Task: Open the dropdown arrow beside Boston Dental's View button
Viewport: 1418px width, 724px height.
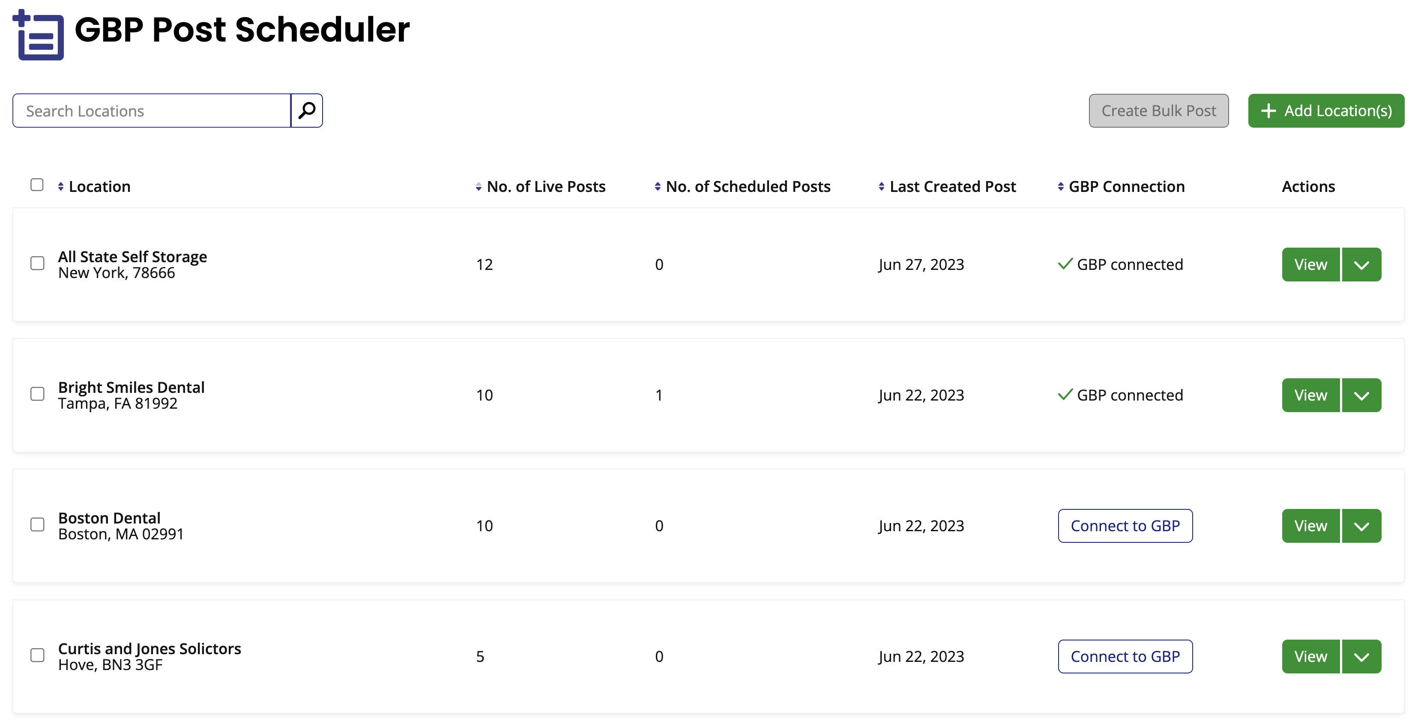Action: [x=1361, y=526]
